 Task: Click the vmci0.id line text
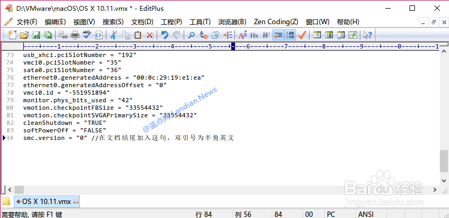66,93
